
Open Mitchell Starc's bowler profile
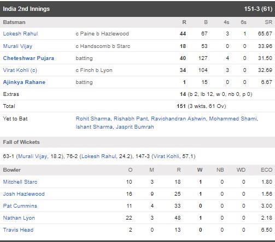click(x=20, y=182)
